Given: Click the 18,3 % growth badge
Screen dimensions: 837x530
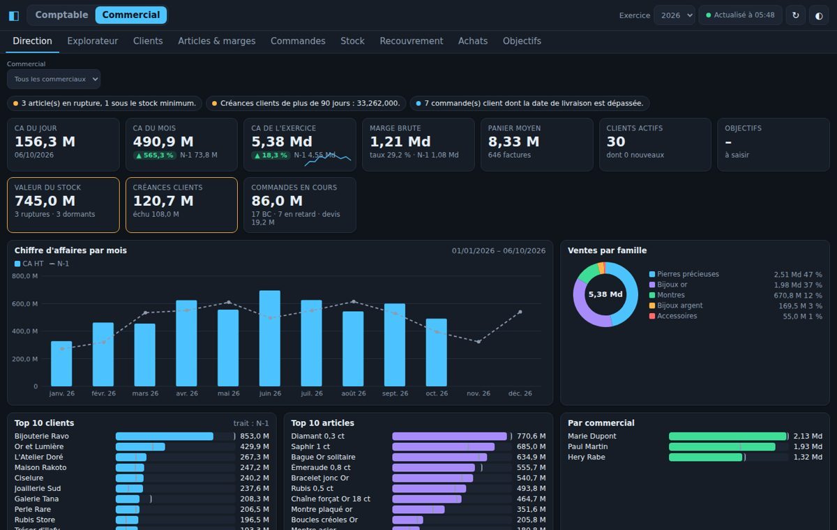Looking at the screenshot, I should point(271,156).
